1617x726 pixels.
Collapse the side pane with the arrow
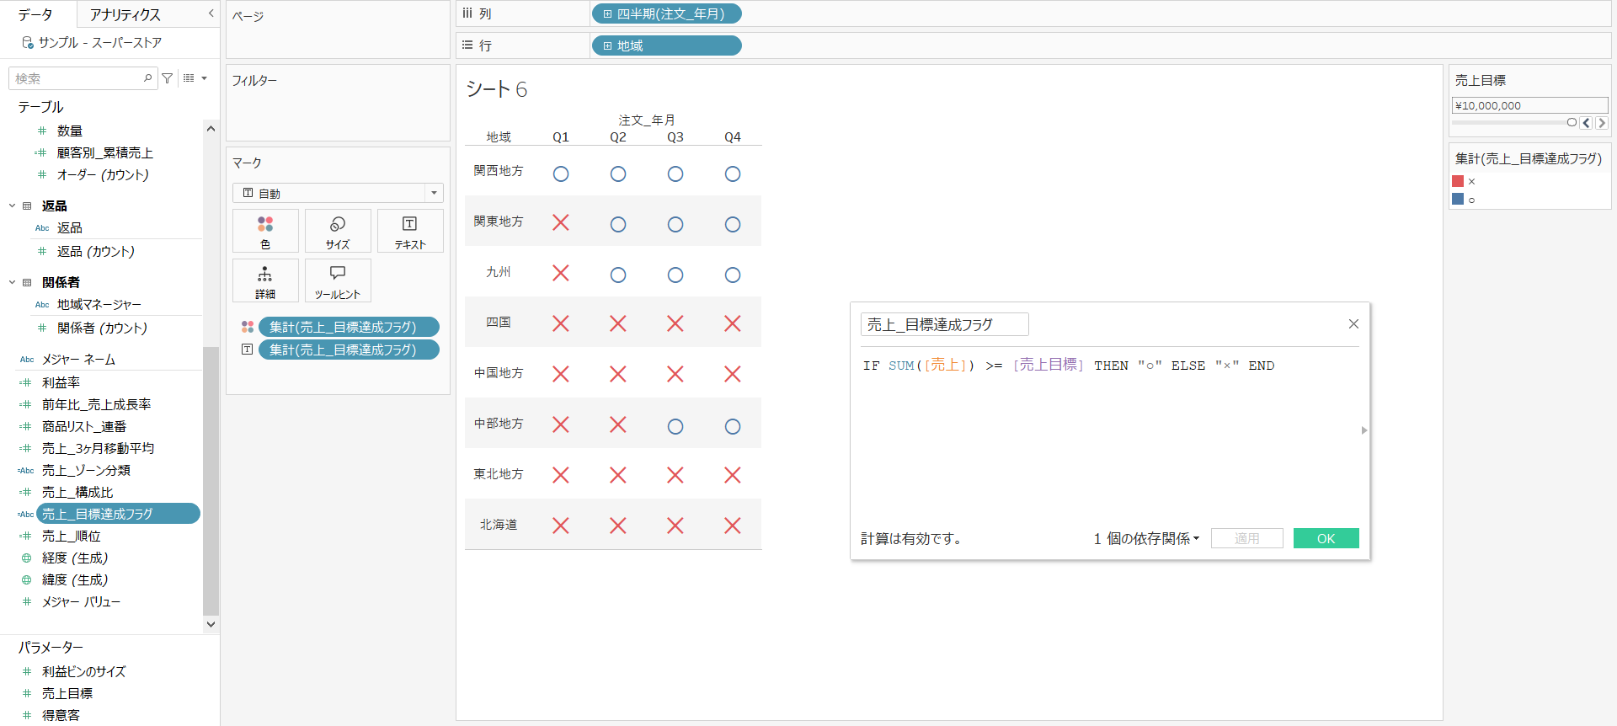(211, 13)
